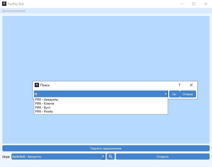
Task: Choose FIFA - Ключи suggestion
Action: [x=101, y=104]
